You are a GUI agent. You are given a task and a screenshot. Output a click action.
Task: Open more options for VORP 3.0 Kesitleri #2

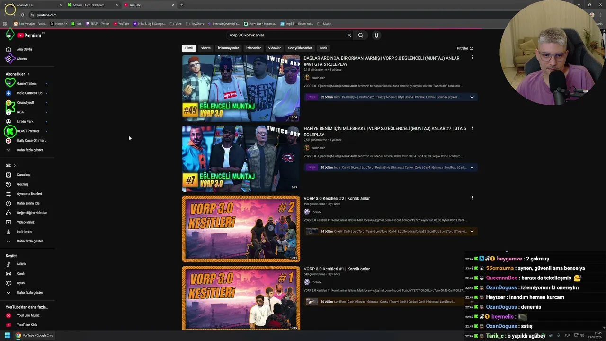click(x=472, y=198)
